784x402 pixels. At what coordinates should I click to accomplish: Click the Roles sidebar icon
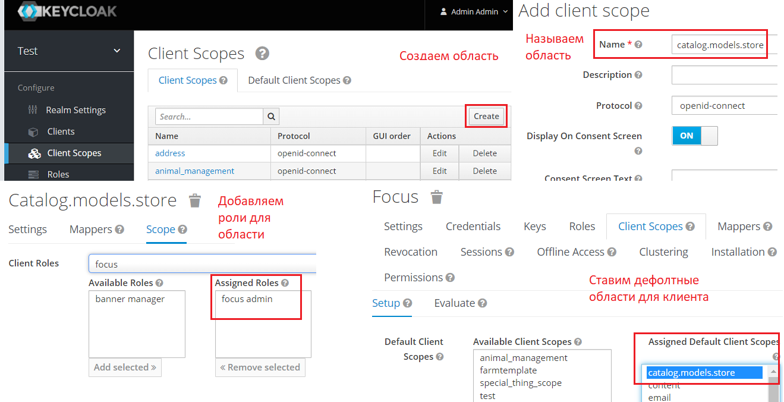[34, 174]
